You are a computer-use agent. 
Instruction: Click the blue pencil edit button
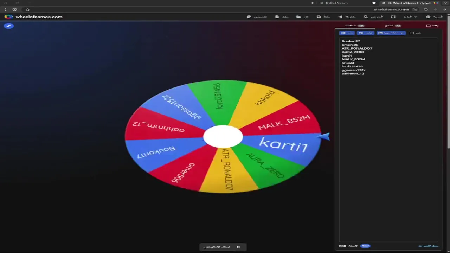pos(9,26)
